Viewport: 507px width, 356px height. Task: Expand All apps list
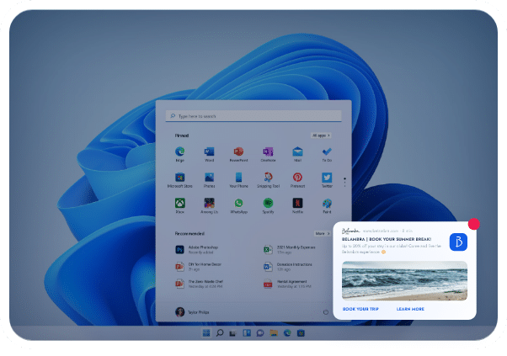[x=321, y=135]
